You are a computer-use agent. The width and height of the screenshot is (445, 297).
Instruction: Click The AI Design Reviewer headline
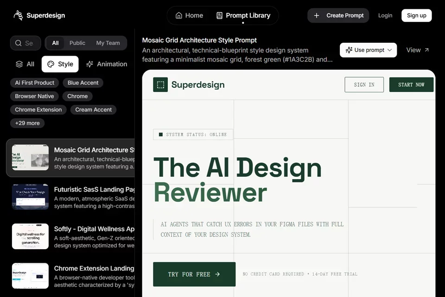click(x=237, y=180)
